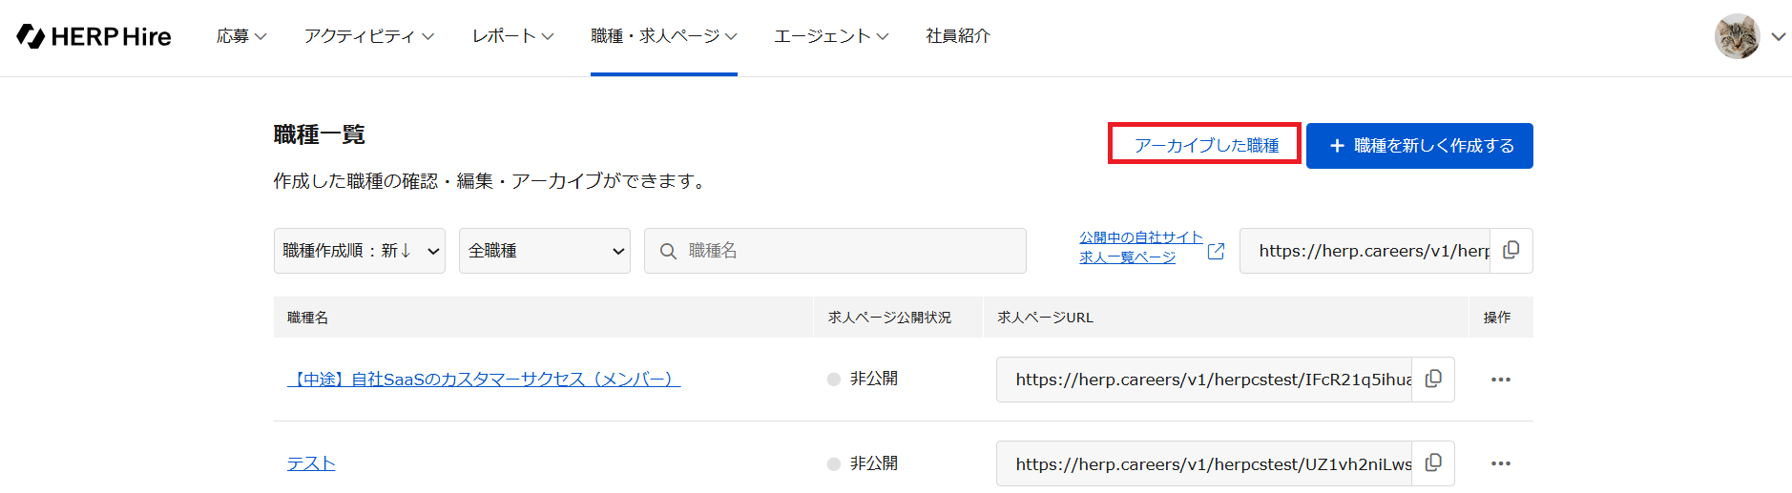Copy the テスト job page URL

click(1432, 462)
